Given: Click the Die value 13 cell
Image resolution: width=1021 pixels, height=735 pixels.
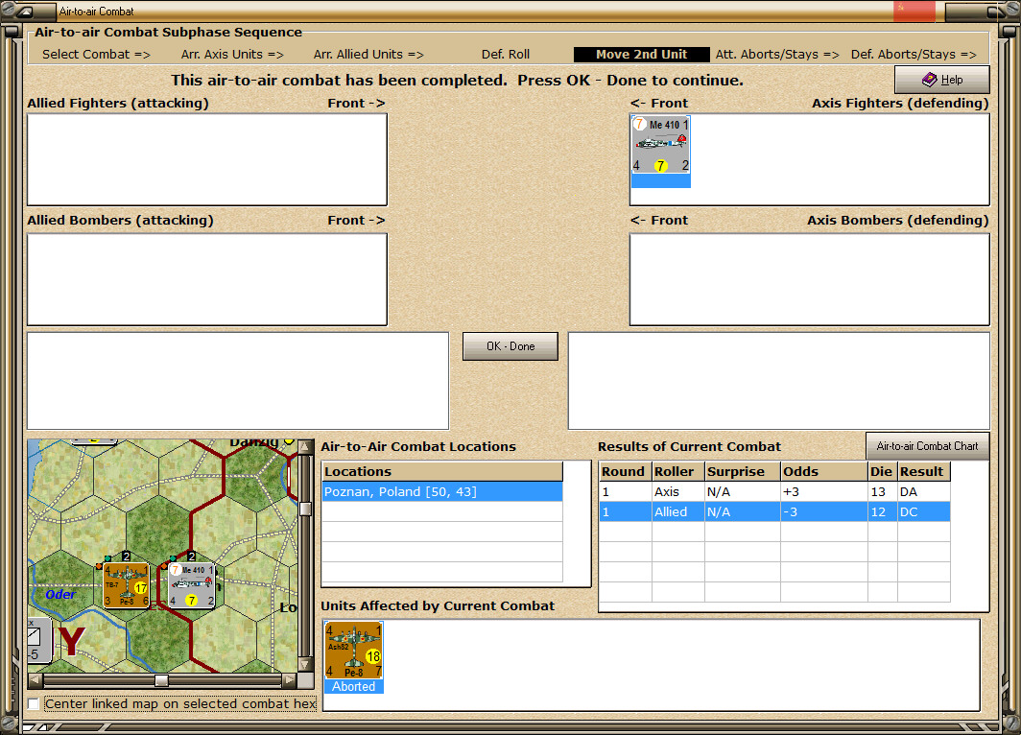Looking at the screenshot, I should point(882,492).
